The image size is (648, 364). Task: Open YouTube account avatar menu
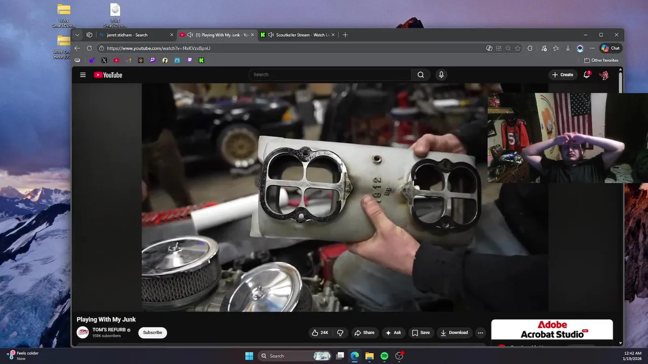[604, 75]
